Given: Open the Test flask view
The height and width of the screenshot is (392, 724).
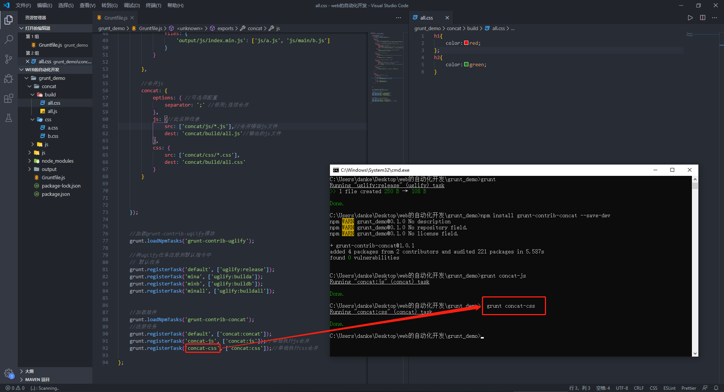Looking at the screenshot, I should click(x=9, y=118).
